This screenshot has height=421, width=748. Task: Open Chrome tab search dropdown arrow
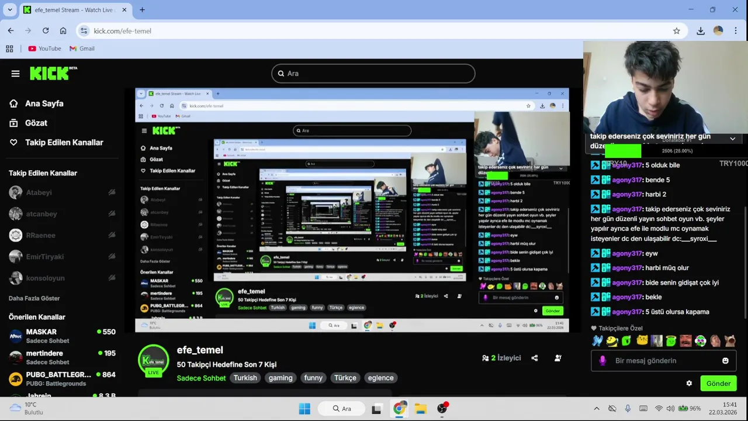click(x=10, y=10)
